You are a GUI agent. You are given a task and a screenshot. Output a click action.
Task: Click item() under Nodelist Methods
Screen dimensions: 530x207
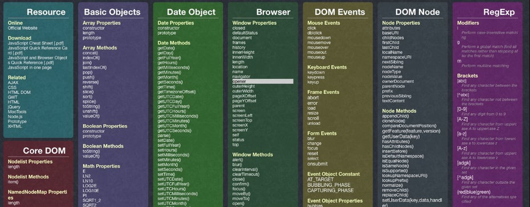click(x=13, y=182)
